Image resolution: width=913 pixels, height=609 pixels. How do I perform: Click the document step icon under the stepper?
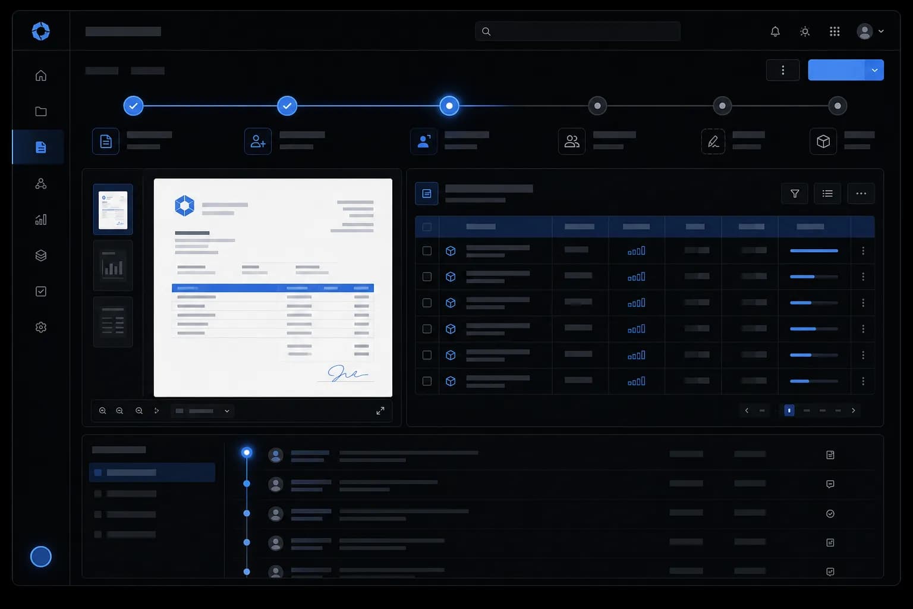tap(106, 142)
